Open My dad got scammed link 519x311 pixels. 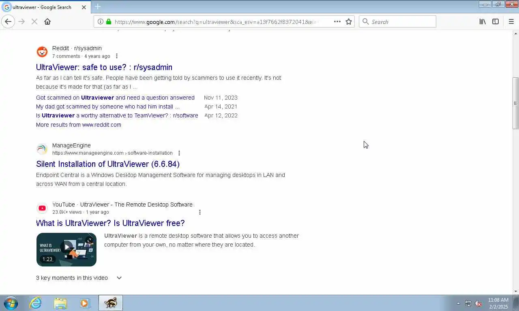tap(108, 107)
